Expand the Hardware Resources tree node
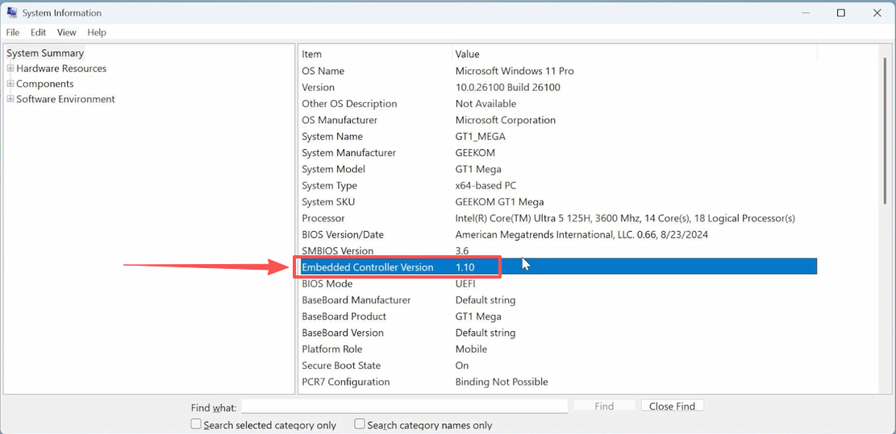This screenshot has height=434, width=896. 10,68
